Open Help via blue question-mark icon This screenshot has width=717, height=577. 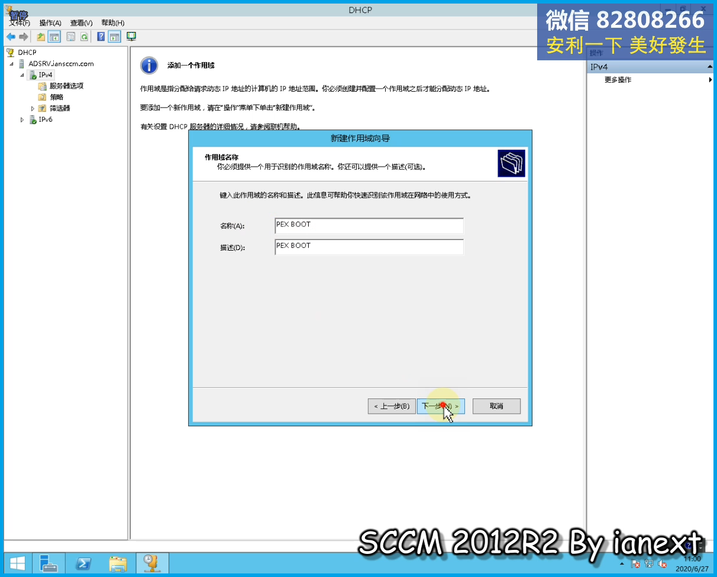click(101, 37)
